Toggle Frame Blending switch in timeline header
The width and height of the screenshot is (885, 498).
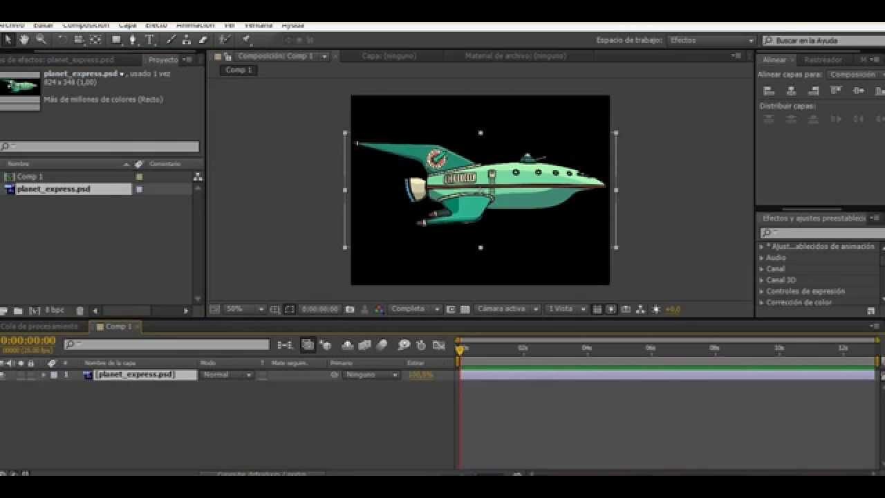(365, 344)
